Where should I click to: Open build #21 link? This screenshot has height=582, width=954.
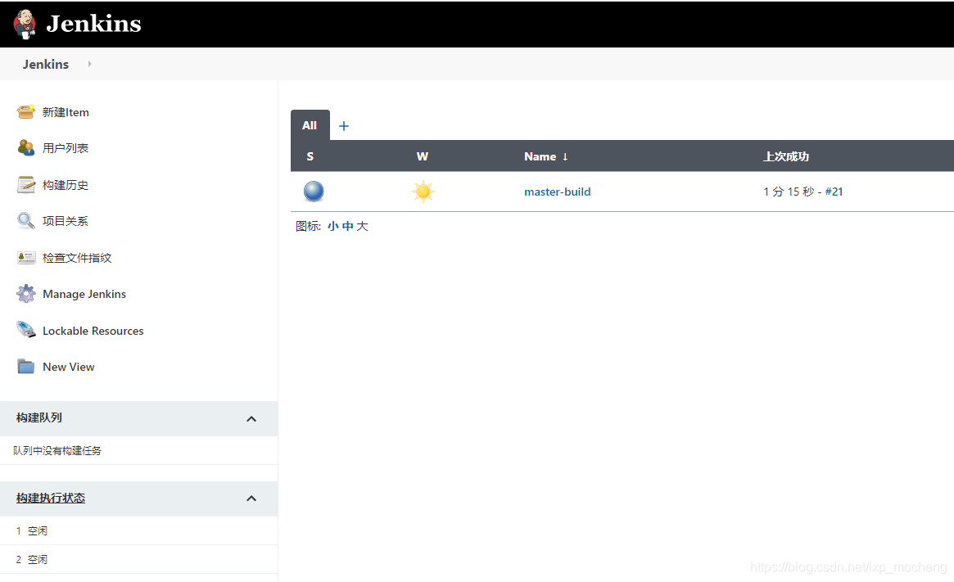[834, 192]
